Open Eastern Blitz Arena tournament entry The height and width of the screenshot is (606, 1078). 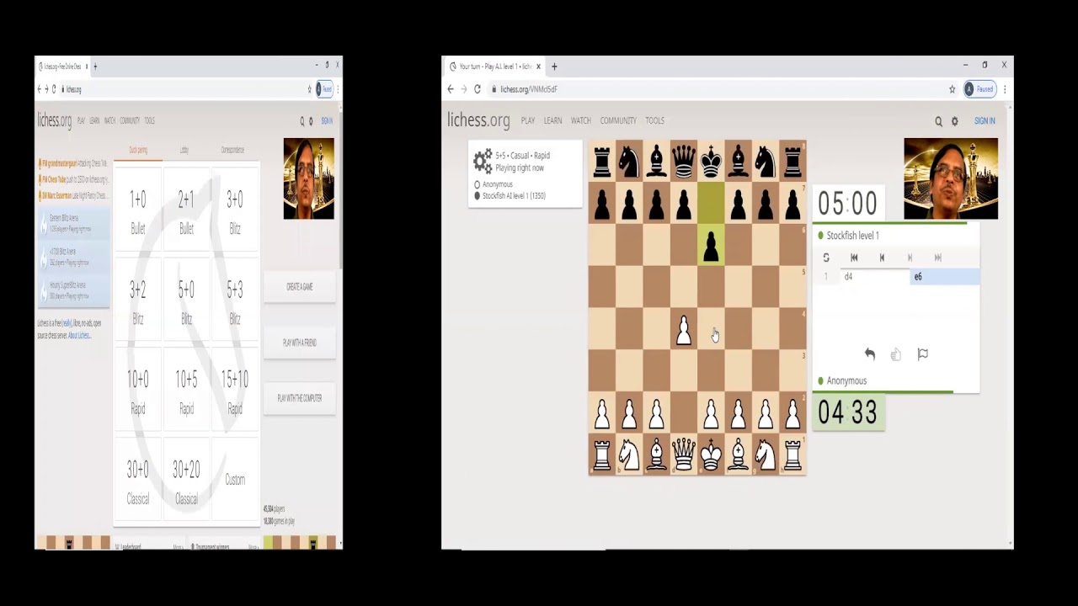(x=74, y=223)
